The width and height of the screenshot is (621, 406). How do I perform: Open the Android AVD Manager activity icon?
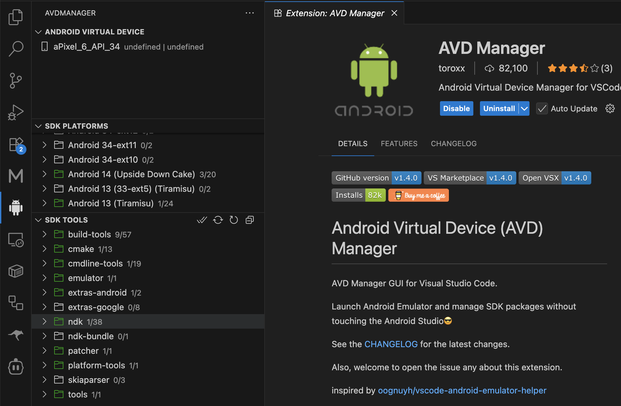16,208
